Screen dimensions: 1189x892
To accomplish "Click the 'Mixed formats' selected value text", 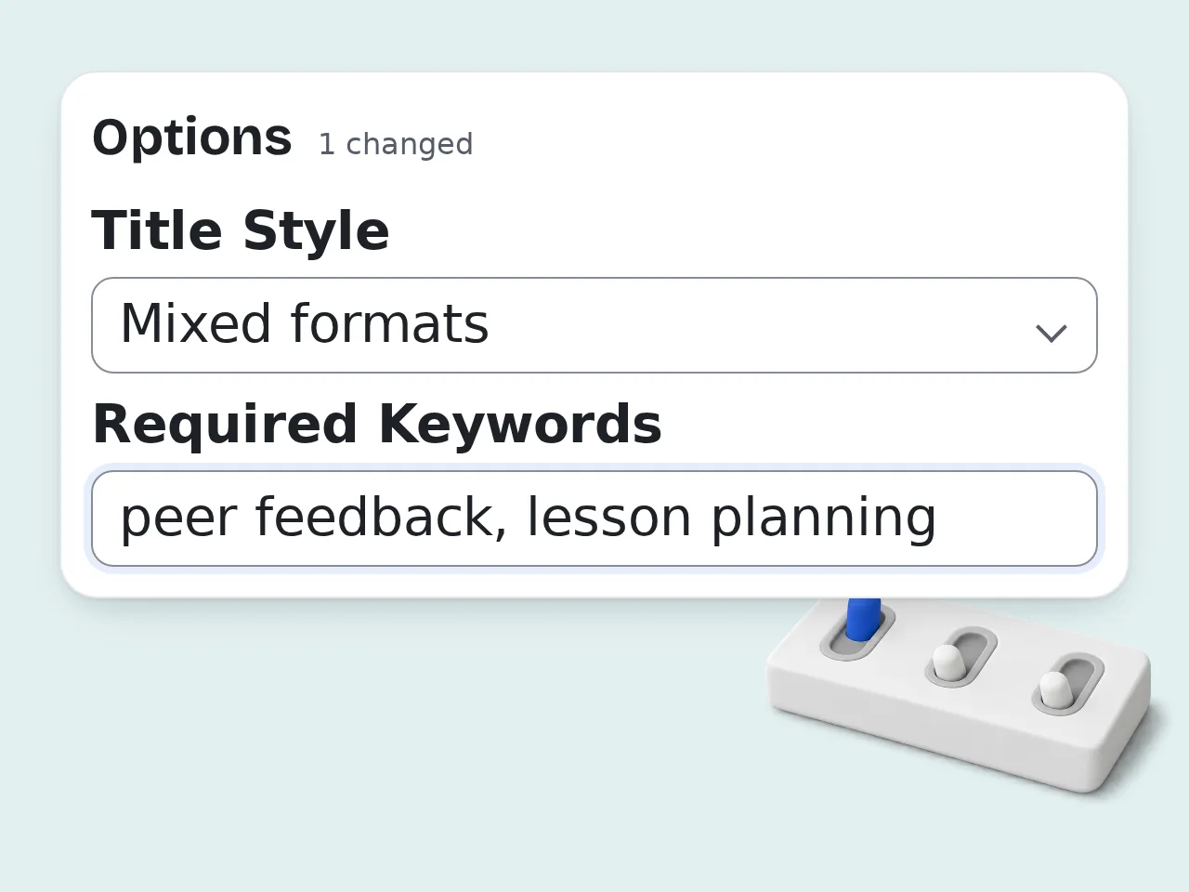I will point(305,324).
